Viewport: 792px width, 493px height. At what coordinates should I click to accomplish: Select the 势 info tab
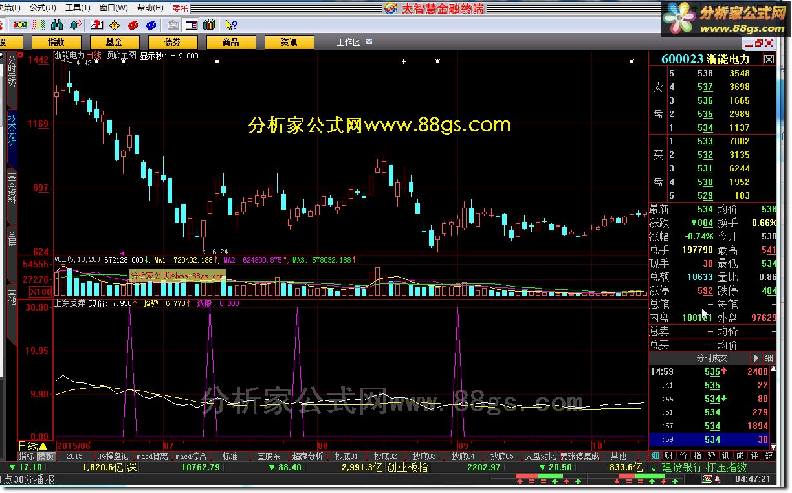coord(712,456)
